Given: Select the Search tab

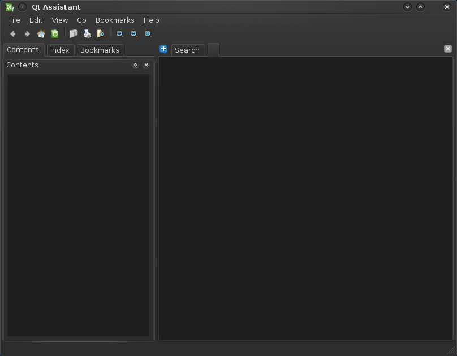Looking at the screenshot, I should click(x=187, y=50).
